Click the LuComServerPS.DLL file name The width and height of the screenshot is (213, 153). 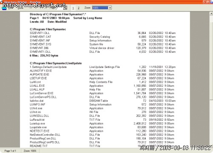[x=43, y=97]
